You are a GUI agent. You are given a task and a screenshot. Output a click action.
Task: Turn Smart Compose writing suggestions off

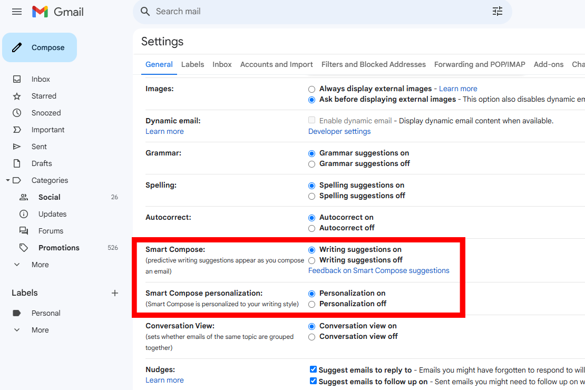point(311,260)
